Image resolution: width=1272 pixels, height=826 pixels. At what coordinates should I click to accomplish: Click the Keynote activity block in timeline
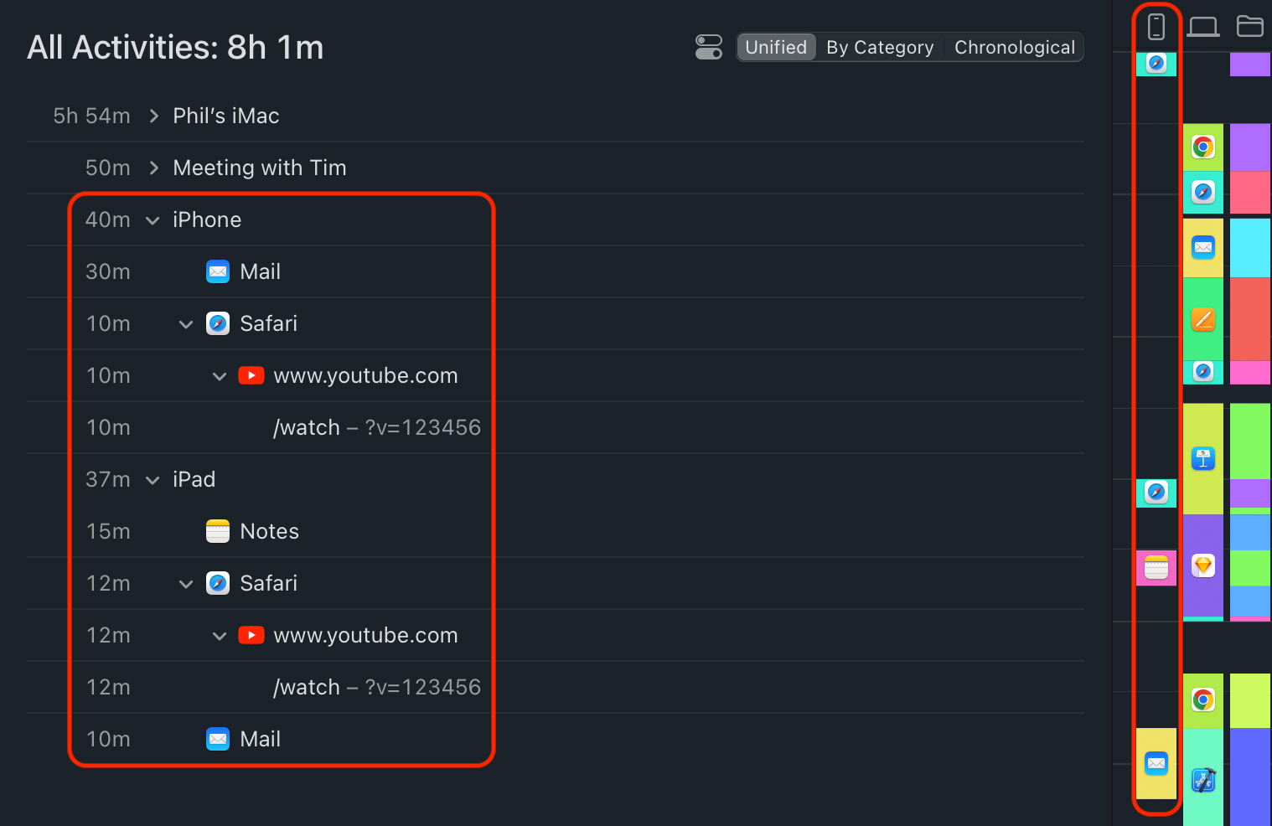[x=1203, y=458]
